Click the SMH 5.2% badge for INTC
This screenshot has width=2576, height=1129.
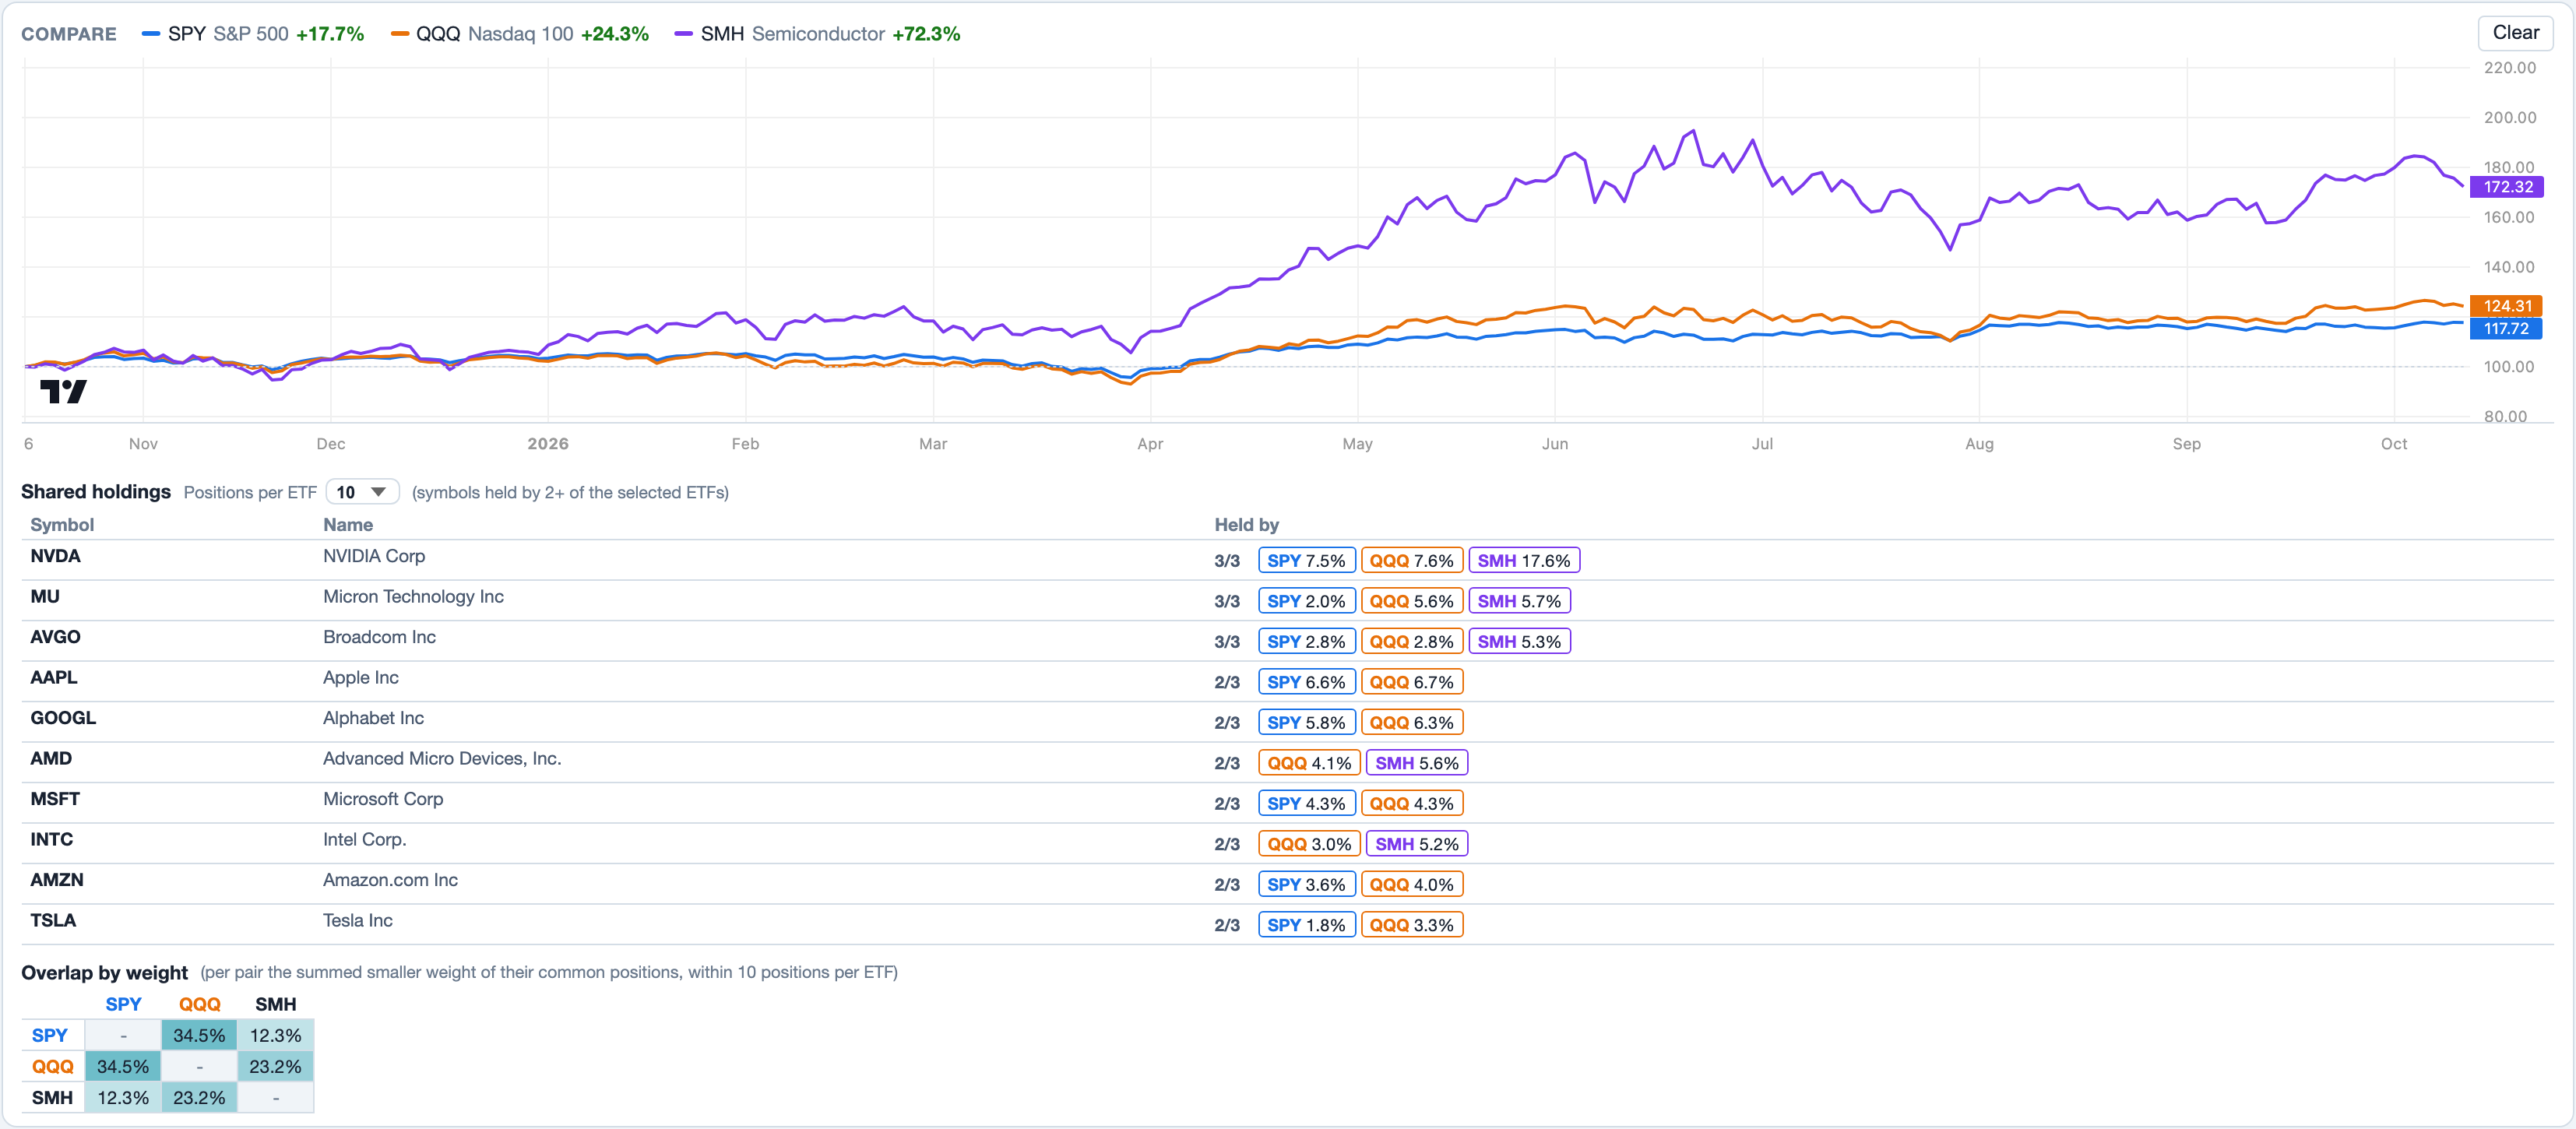1416,844
